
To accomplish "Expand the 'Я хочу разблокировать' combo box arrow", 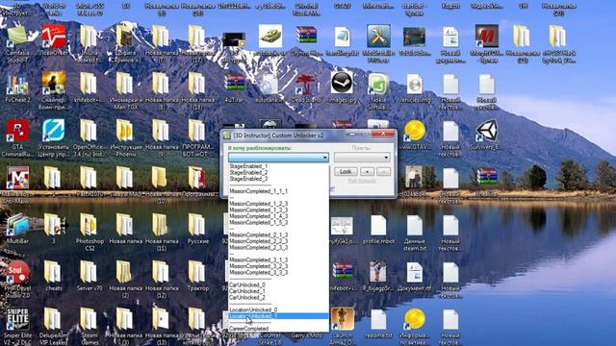I will [325, 158].
